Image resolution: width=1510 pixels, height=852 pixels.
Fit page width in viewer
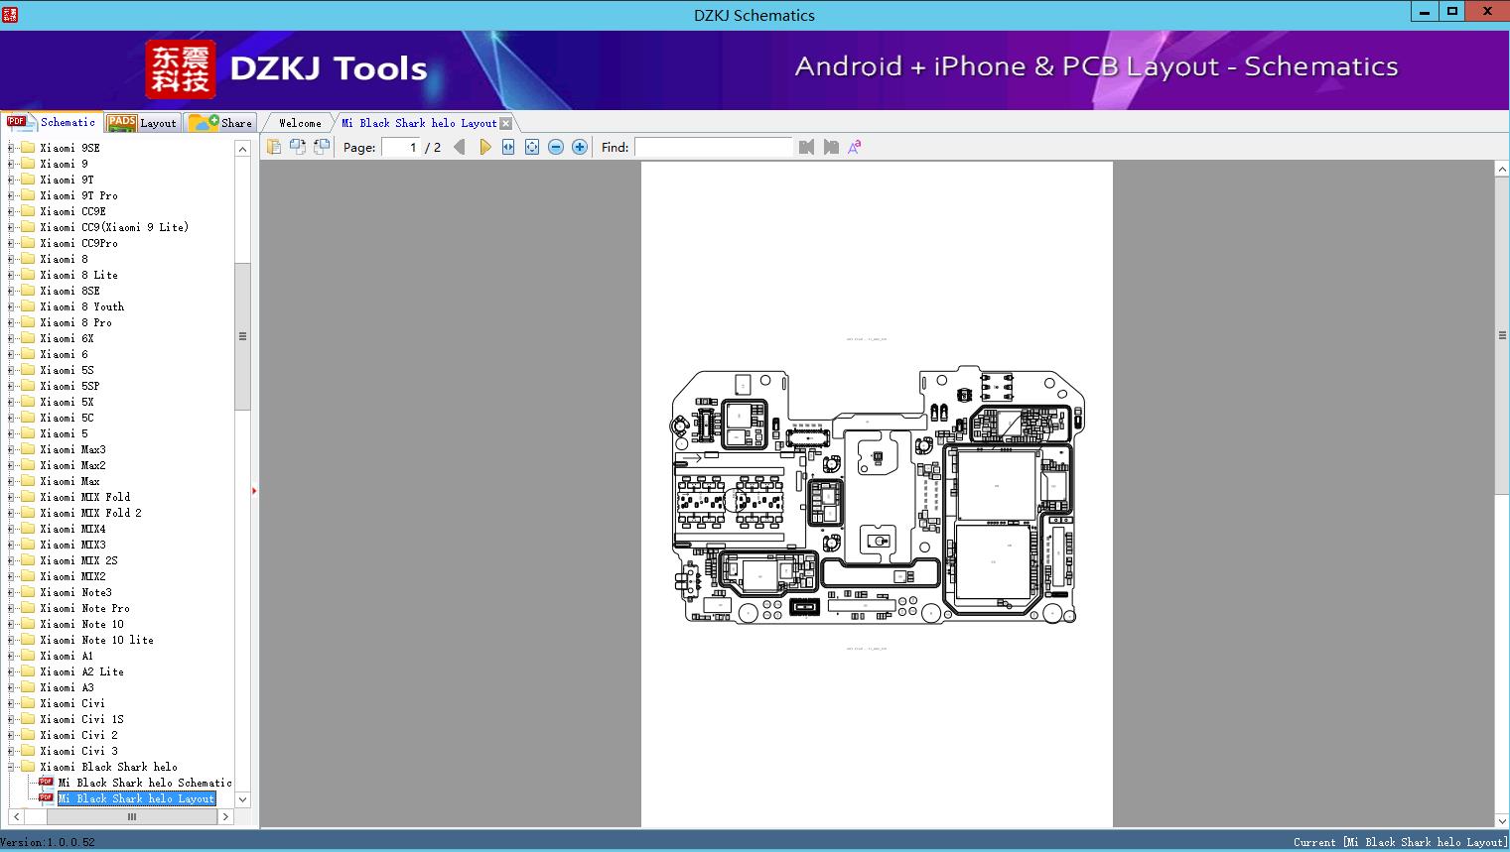point(508,147)
